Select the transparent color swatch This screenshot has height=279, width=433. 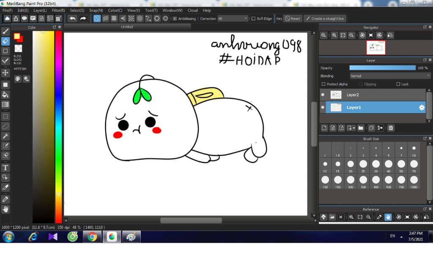[18, 49]
